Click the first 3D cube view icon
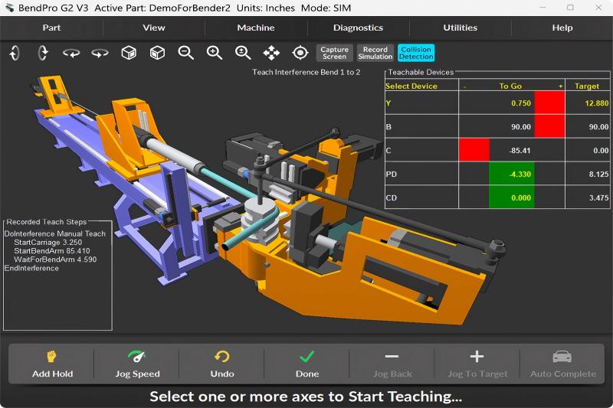 [129, 53]
